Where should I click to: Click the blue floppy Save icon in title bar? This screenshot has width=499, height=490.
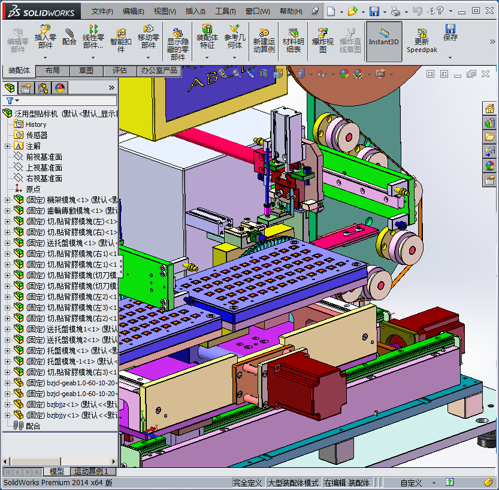pyautogui.click(x=374, y=11)
